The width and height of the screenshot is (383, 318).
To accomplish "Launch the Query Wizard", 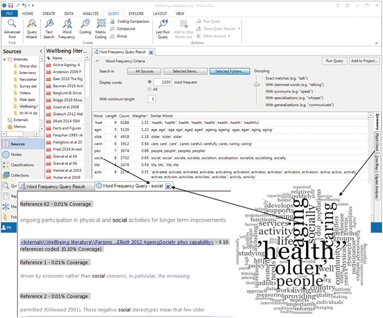I will click(x=31, y=29).
